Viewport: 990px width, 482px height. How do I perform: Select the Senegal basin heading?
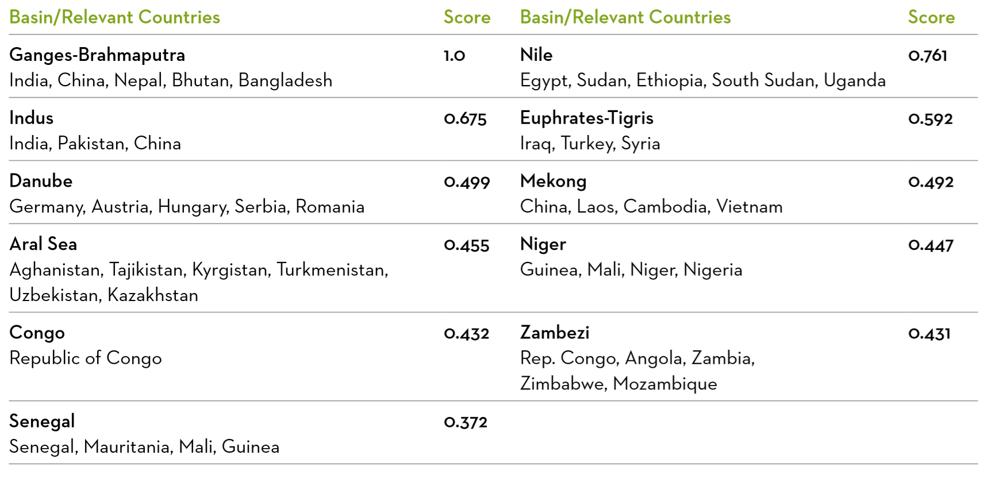tap(42, 422)
